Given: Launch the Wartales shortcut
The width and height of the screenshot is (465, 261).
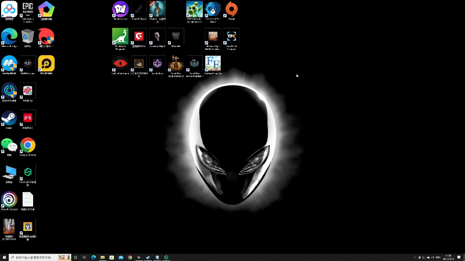Looking at the screenshot, I should pyautogui.click(x=176, y=37).
